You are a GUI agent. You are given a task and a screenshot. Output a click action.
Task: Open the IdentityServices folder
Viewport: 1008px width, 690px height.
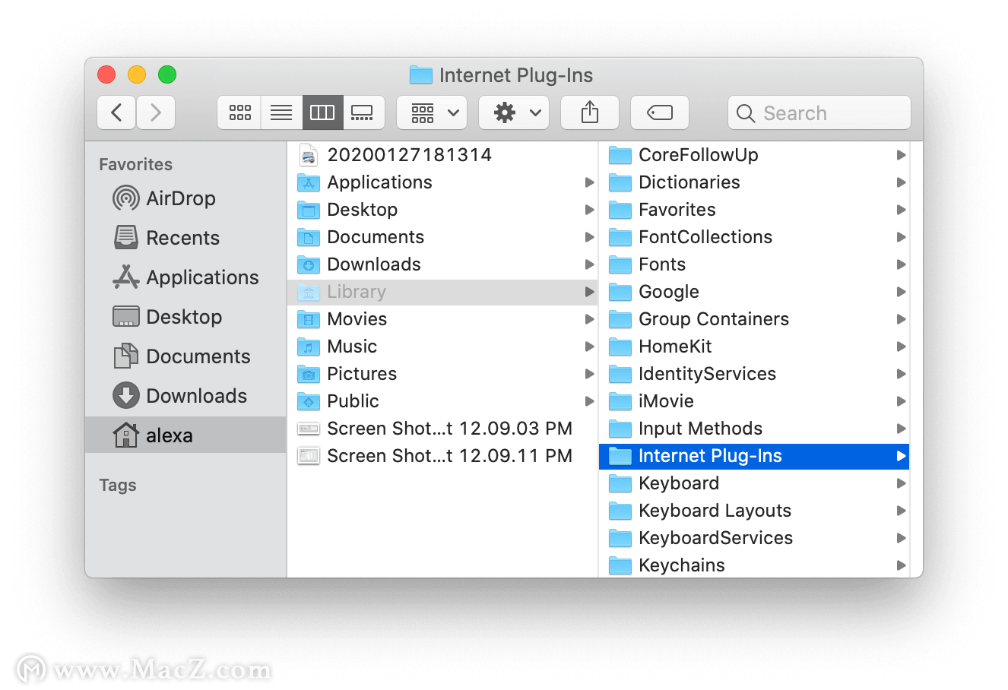(754, 374)
